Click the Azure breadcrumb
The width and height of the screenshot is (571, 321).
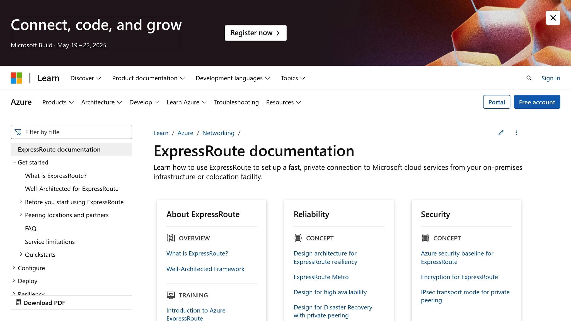pos(185,133)
